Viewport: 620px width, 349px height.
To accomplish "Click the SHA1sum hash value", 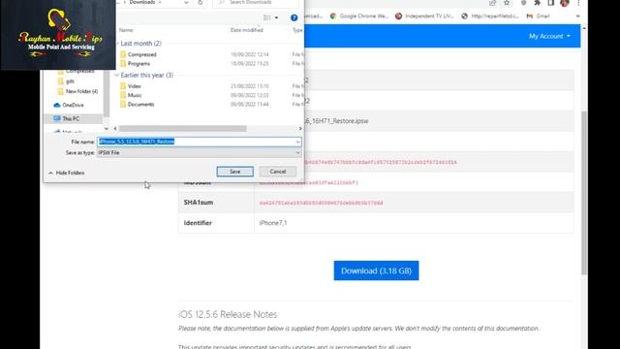I will 321,203.
